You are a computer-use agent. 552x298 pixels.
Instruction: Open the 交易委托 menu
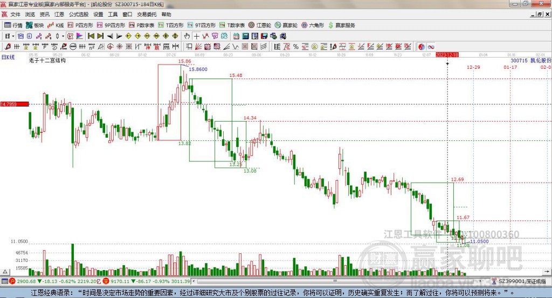coord(147,15)
